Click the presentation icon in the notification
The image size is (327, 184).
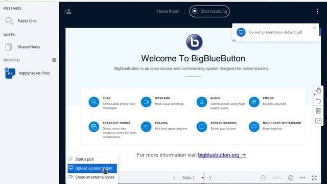click(241, 32)
